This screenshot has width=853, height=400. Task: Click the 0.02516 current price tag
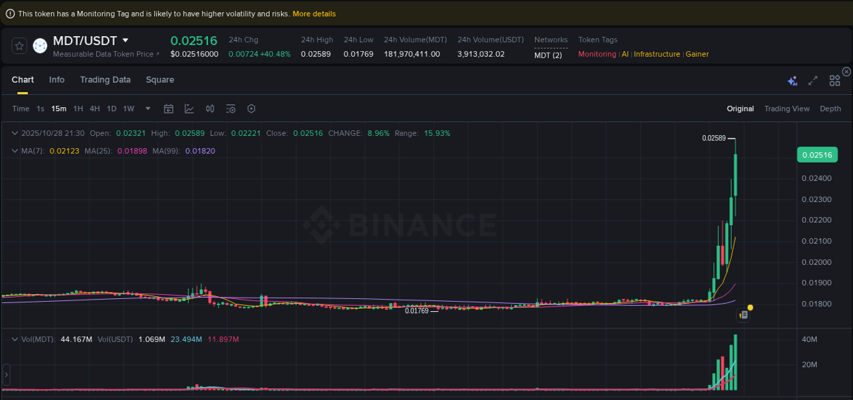817,155
